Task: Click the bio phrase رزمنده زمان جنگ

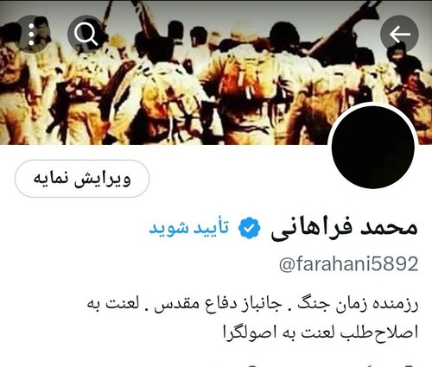Action: pyautogui.click(x=358, y=305)
